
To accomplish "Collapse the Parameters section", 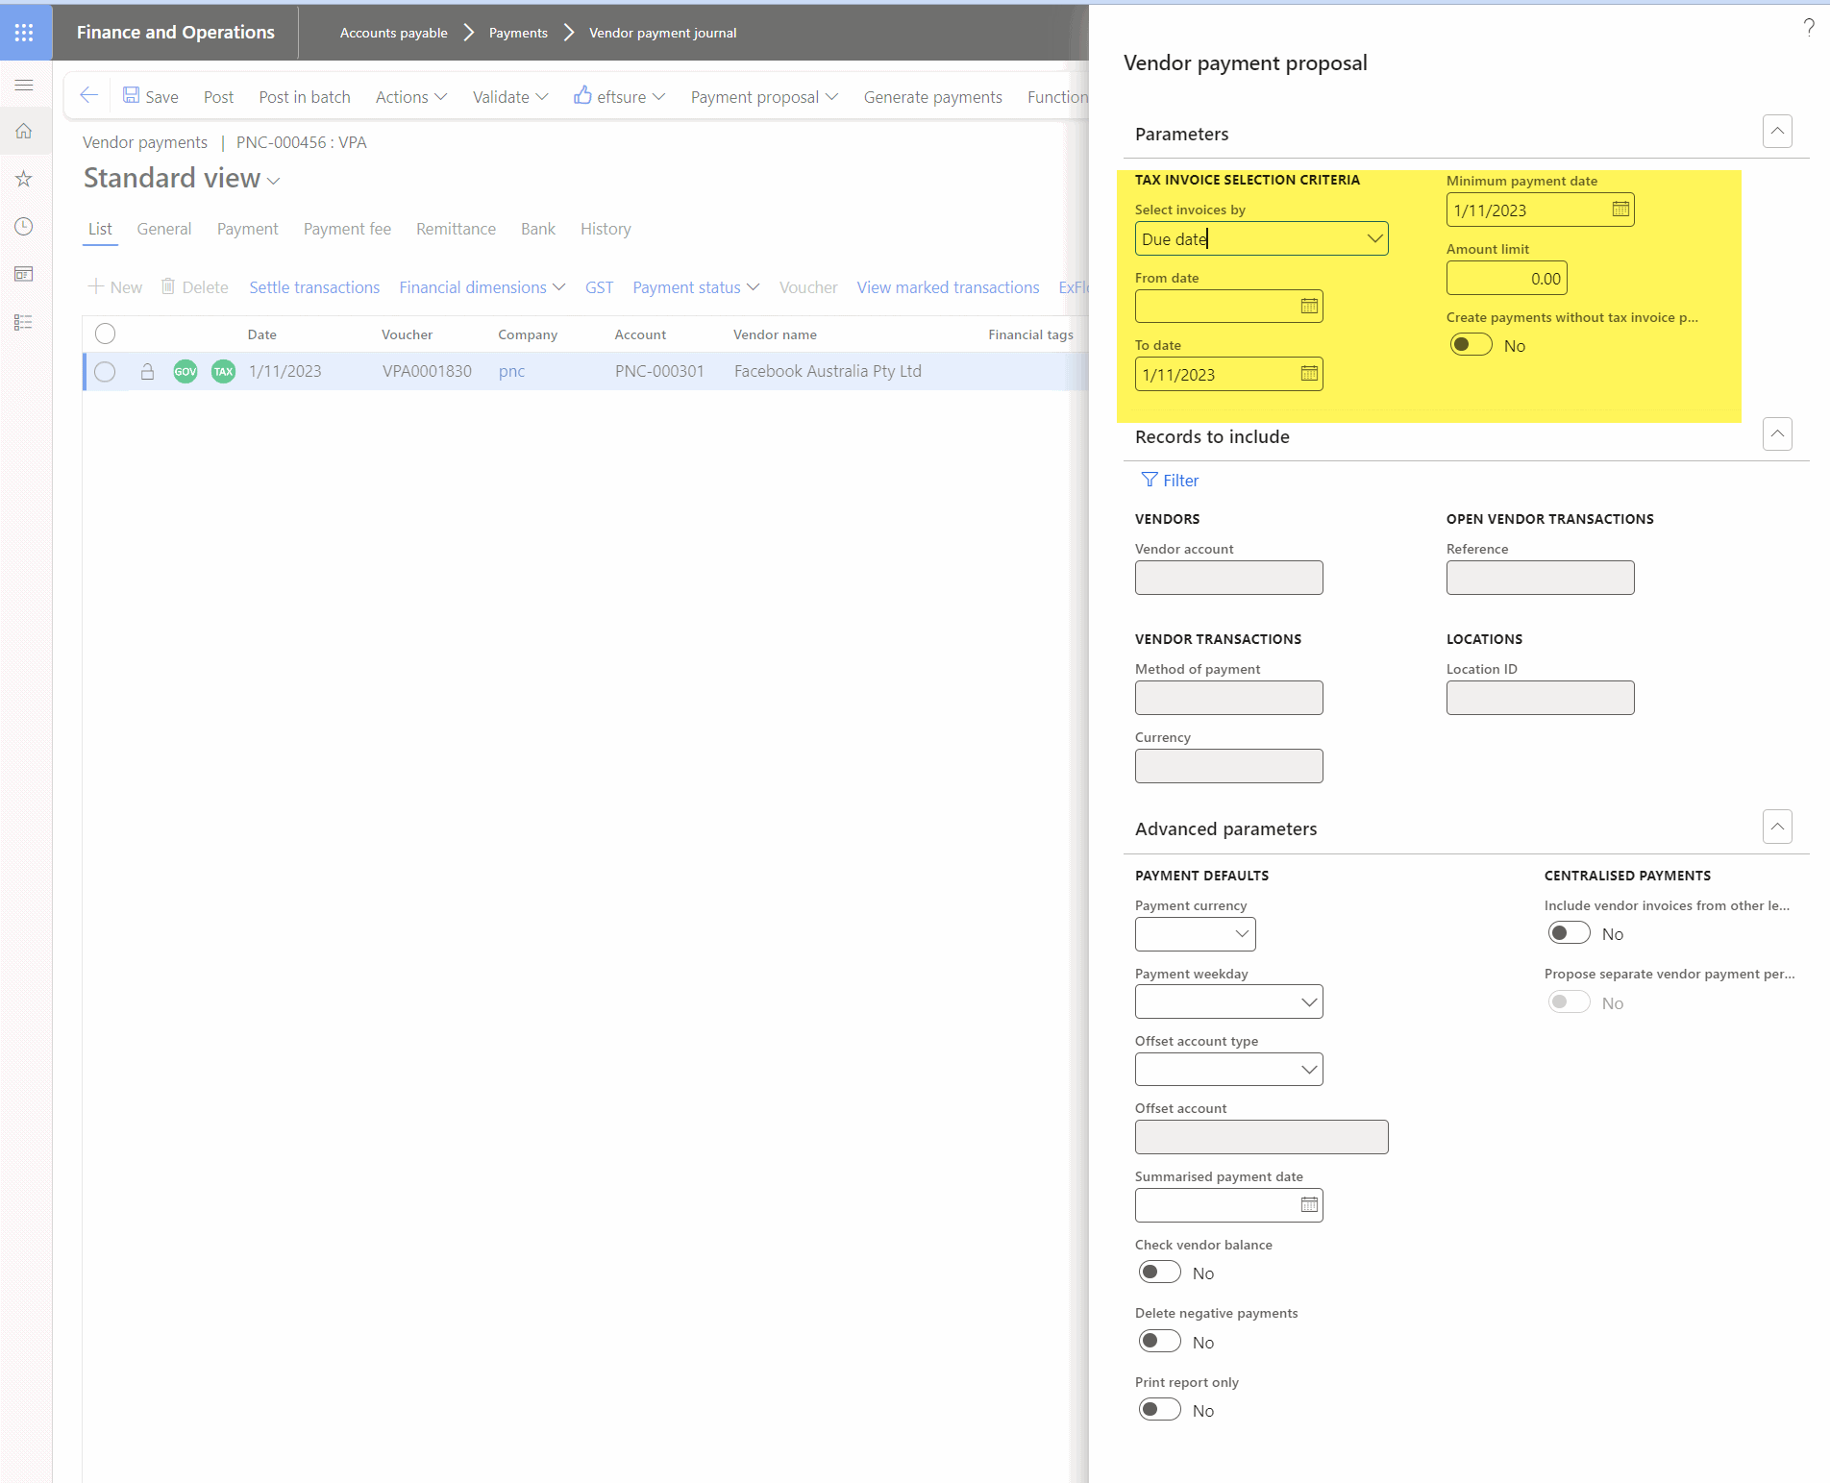I will (x=1777, y=131).
